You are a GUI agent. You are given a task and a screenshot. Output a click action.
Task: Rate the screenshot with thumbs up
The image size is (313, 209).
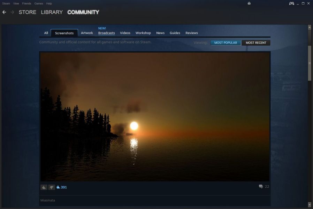(x=44, y=187)
